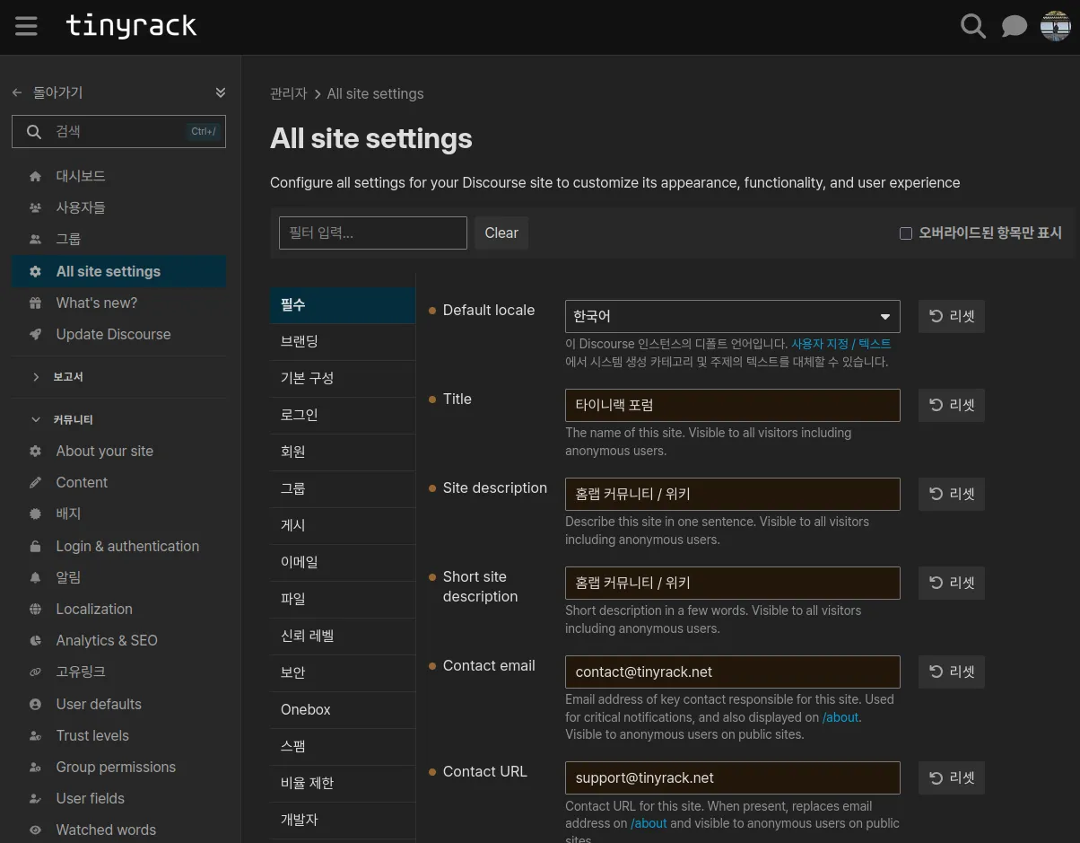The height and width of the screenshot is (843, 1080).
Task: Collapse all sidebar sections with double chevron
Action: (x=221, y=92)
